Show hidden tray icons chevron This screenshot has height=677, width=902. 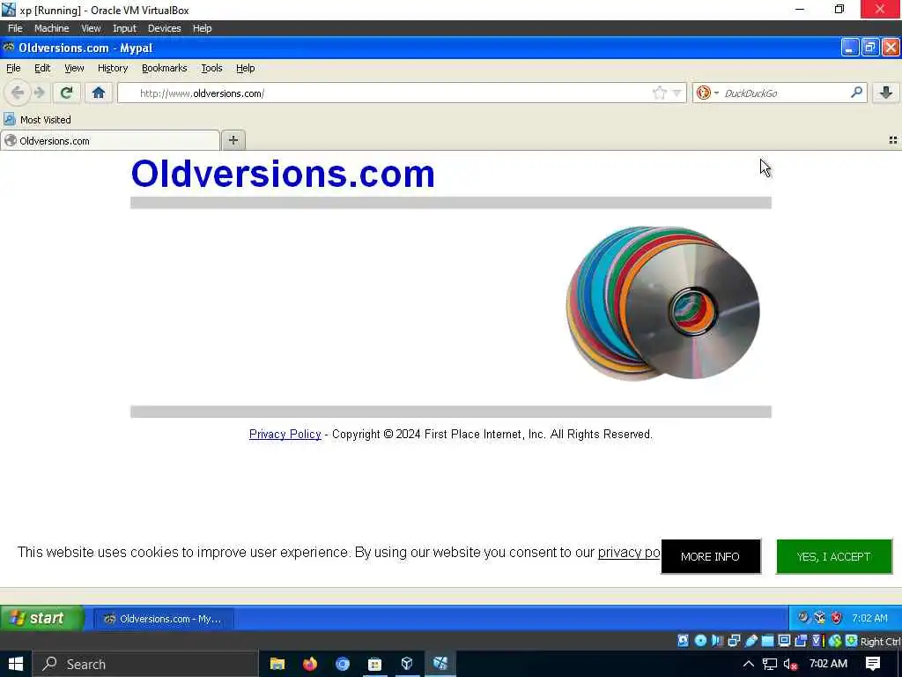(749, 664)
